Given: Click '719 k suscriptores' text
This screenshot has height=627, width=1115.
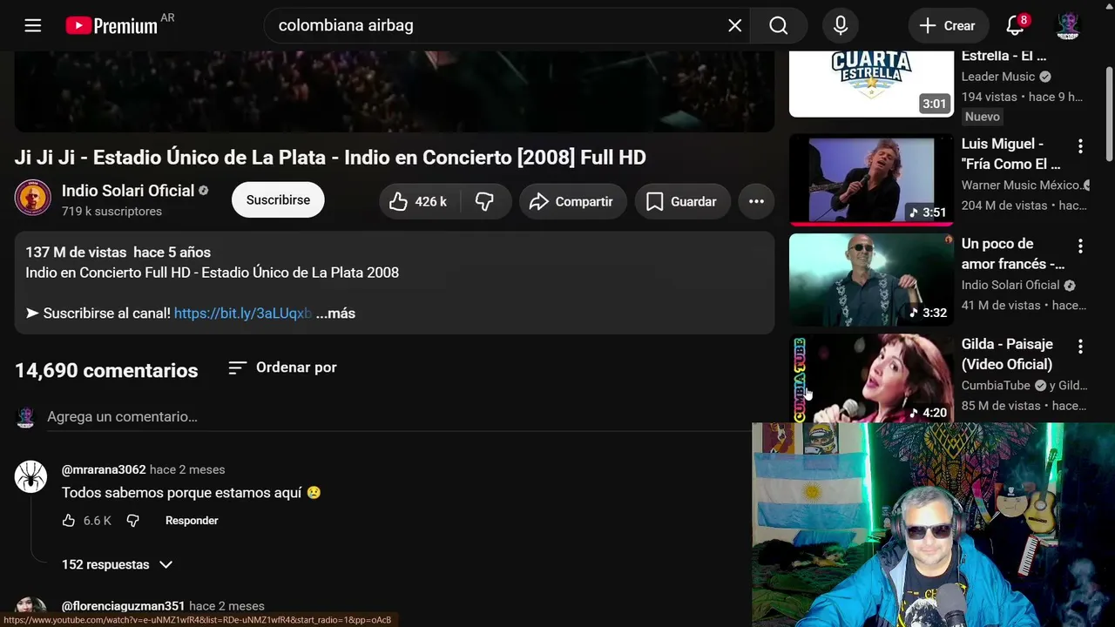Looking at the screenshot, I should (x=111, y=212).
